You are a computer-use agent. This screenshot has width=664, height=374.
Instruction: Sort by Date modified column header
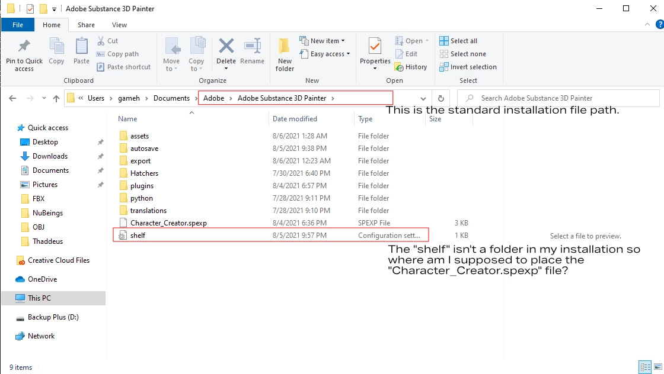click(x=295, y=119)
